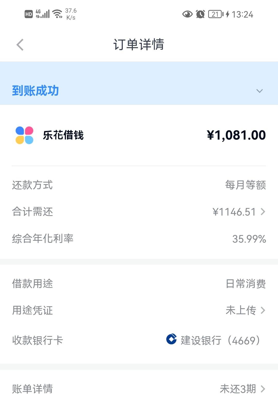Open 未上传 chevron for 用途凭证

[263, 310]
